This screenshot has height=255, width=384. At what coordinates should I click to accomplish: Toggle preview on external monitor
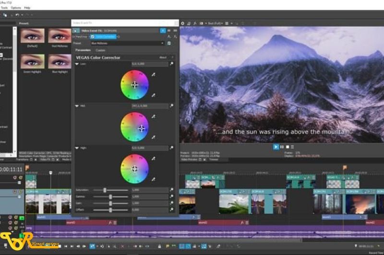tap(189, 23)
